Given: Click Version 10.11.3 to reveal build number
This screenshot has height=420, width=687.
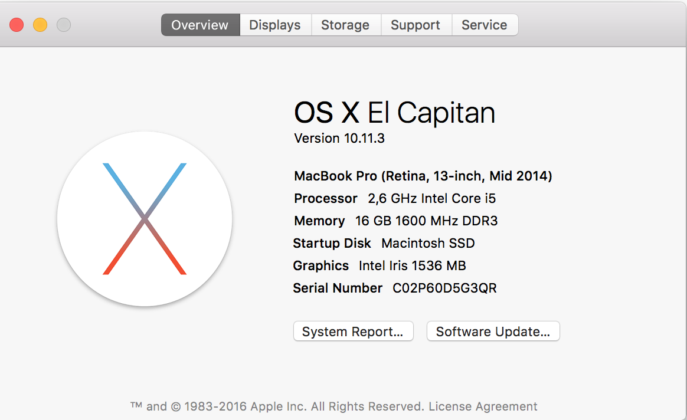Looking at the screenshot, I should click(x=339, y=138).
